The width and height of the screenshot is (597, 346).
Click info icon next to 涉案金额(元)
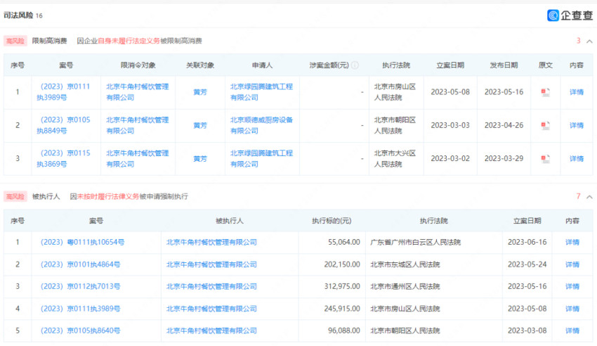pos(355,65)
